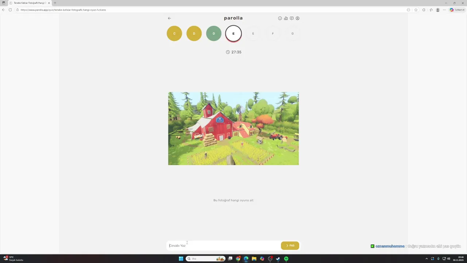The height and width of the screenshot is (263, 467).
Task: Select the first yellow letter D circle
Action: [194, 34]
